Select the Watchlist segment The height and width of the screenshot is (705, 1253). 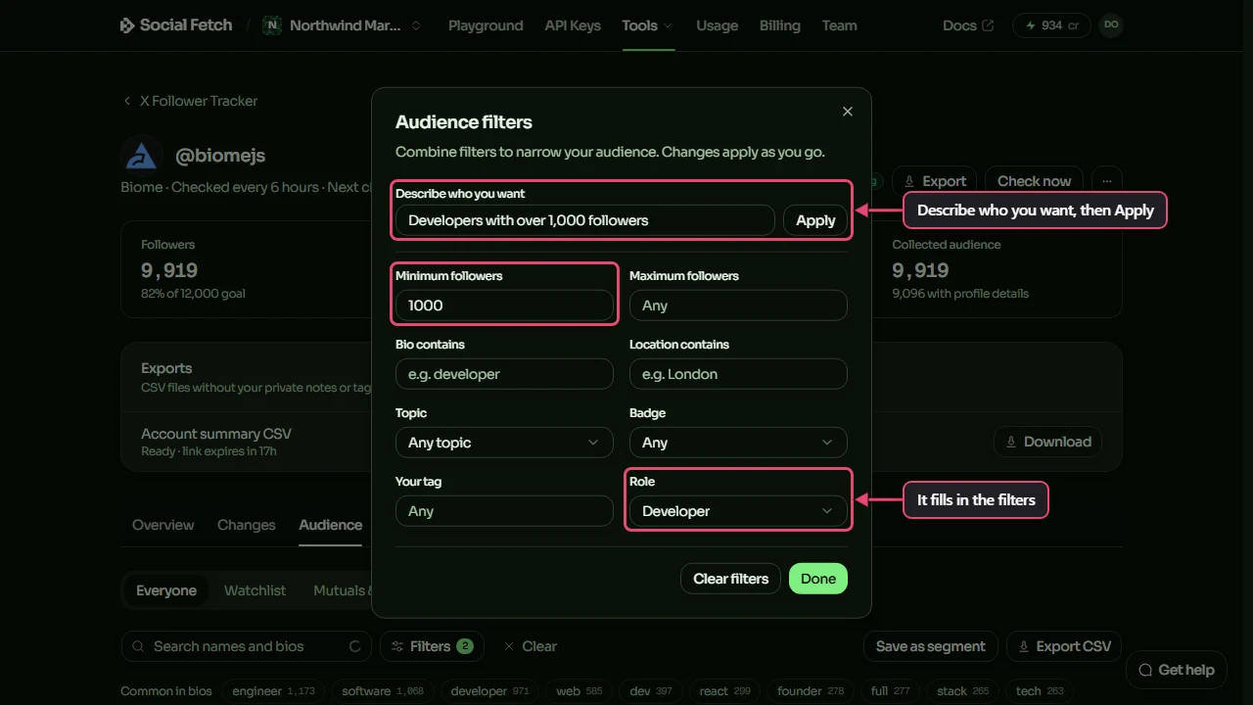[255, 590]
